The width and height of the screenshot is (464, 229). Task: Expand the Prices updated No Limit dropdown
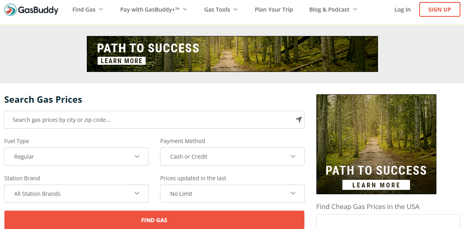click(232, 194)
